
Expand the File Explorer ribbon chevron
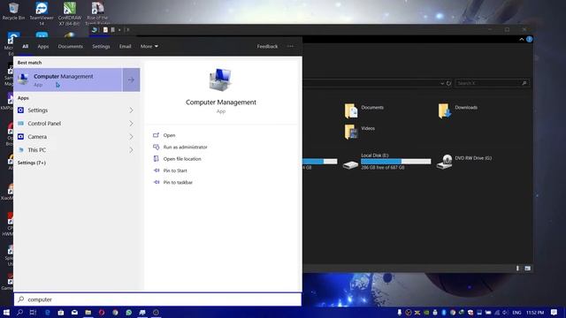pos(522,39)
